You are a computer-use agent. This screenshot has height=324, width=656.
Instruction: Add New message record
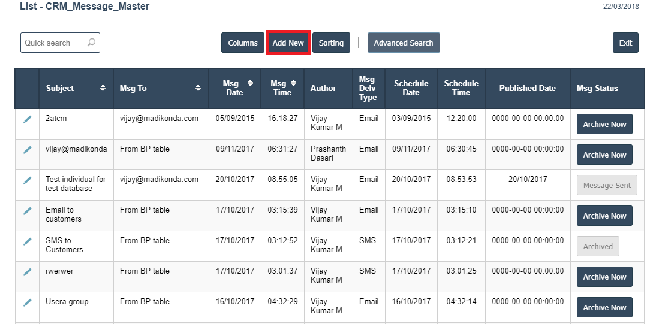[x=288, y=43]
